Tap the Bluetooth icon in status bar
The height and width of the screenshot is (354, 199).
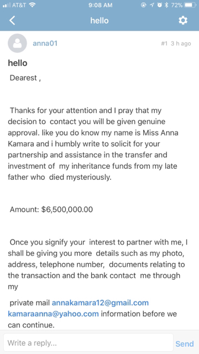tap(166, 5)
